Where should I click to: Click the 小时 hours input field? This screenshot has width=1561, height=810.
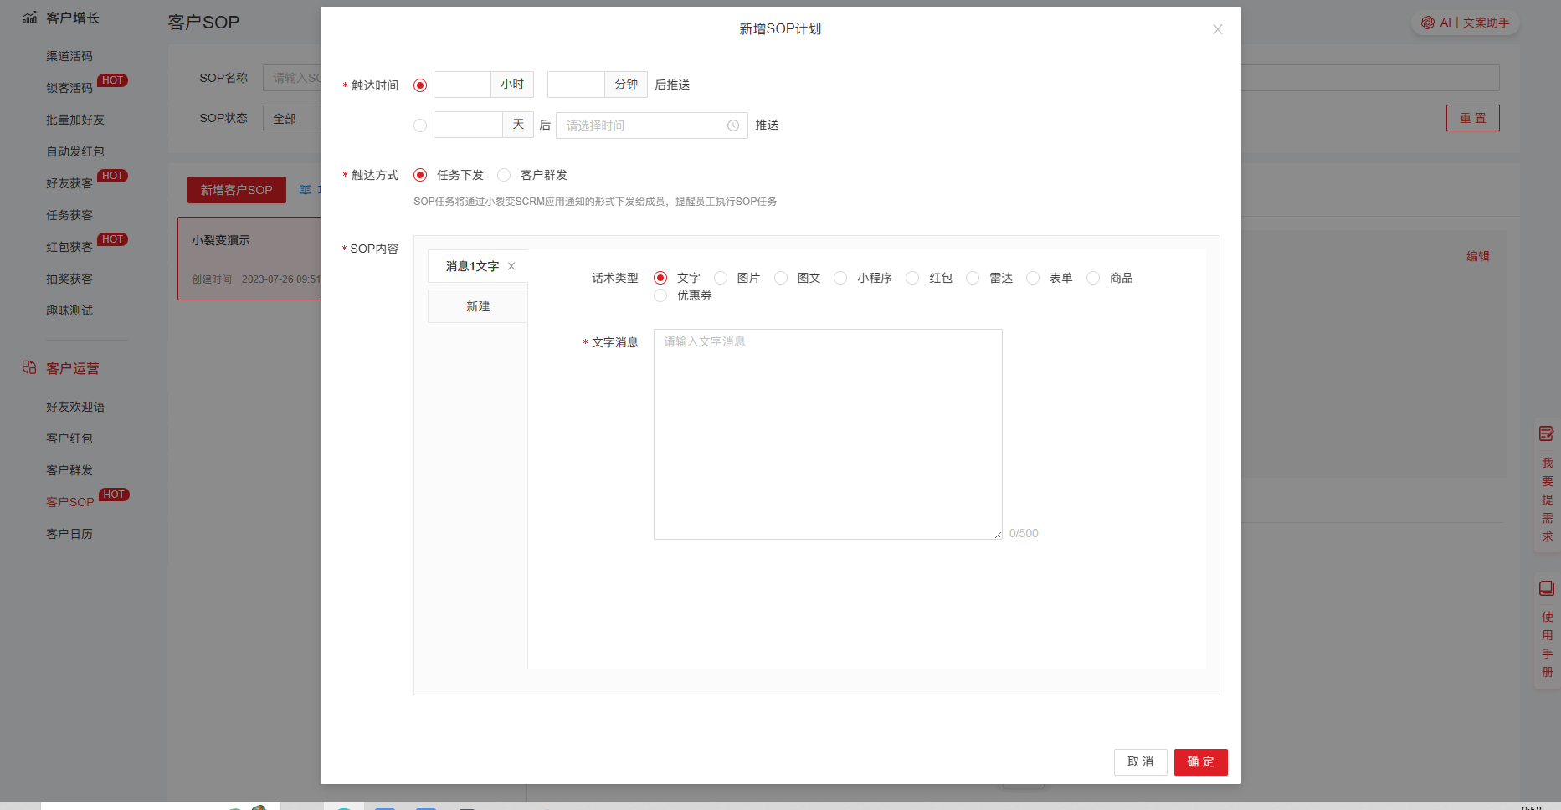[x=462, y=85]
